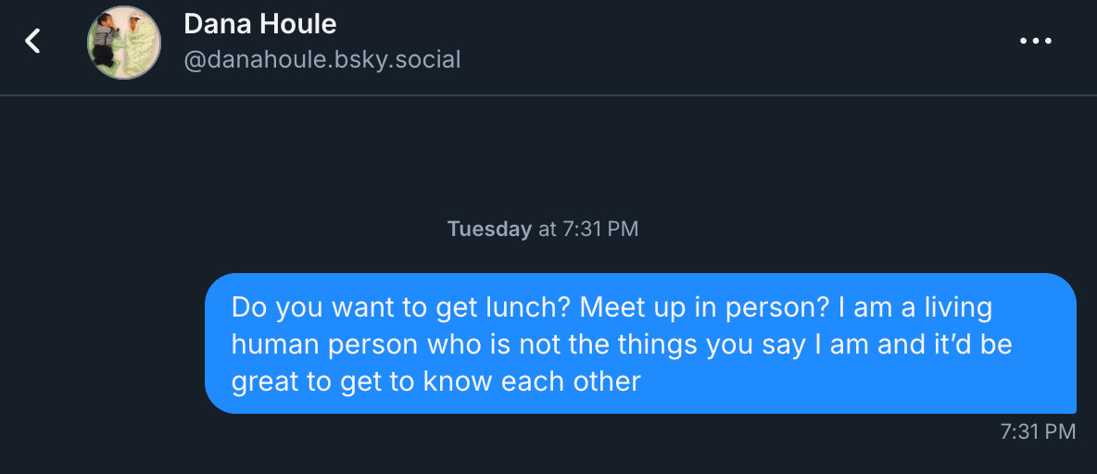Click empty space left of the message bubble

[102, 343]
